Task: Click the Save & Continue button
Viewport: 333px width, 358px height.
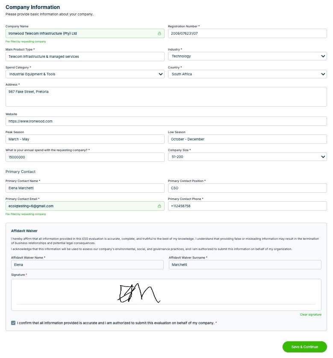Action: [x=304, y=347]
